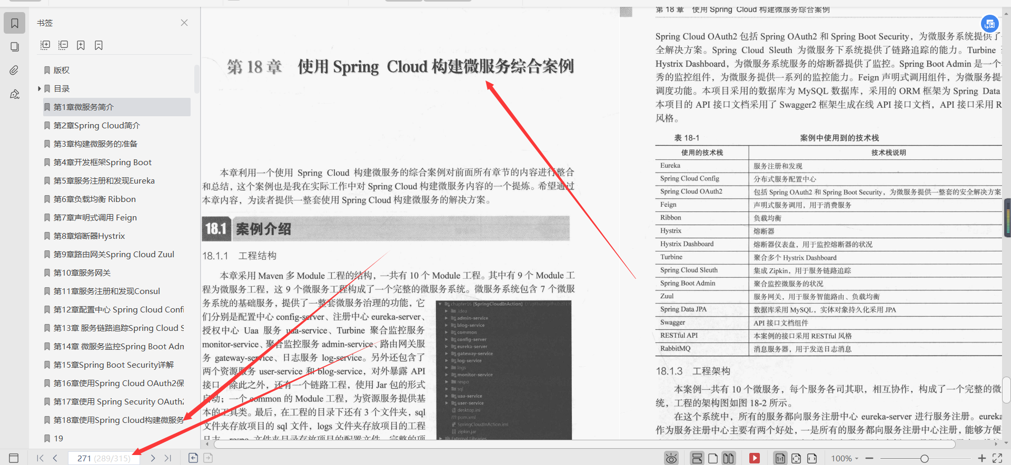
Task: Click the zoom out minus button
Action: (869, 459)
